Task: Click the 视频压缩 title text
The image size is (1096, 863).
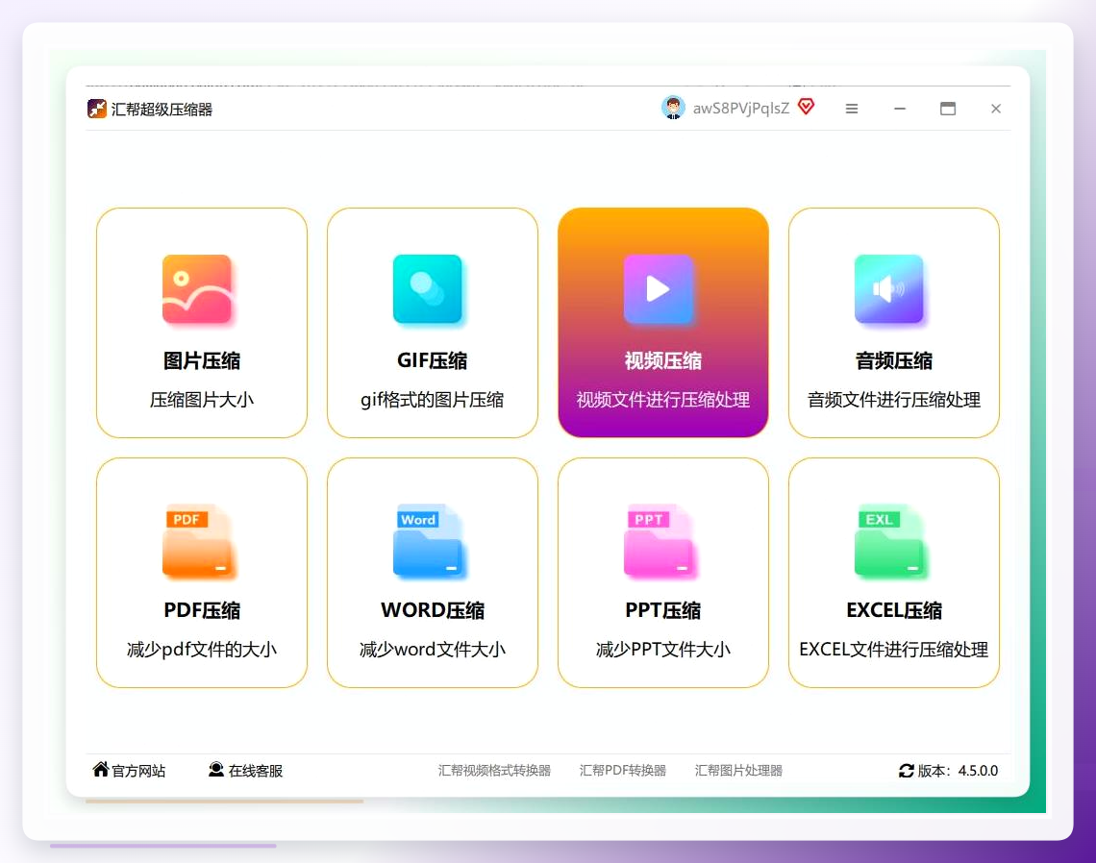Action: (x=662, y=360)
